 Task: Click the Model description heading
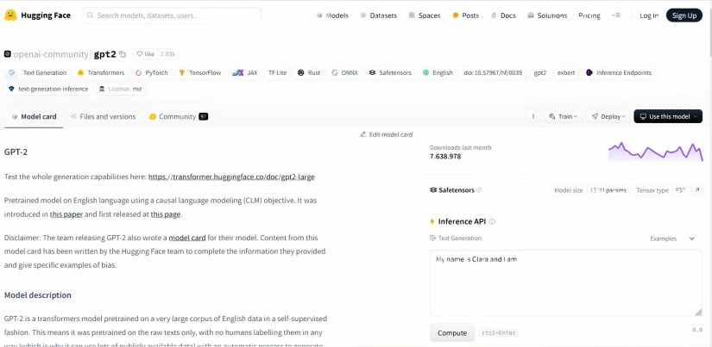pos(38,294)
